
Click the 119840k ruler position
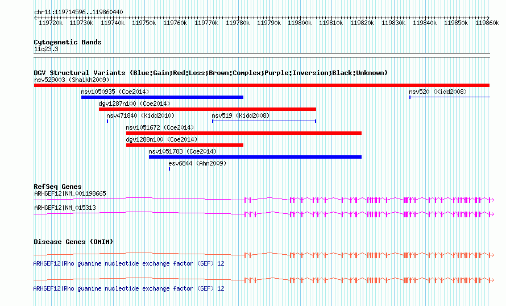point(425,23)
